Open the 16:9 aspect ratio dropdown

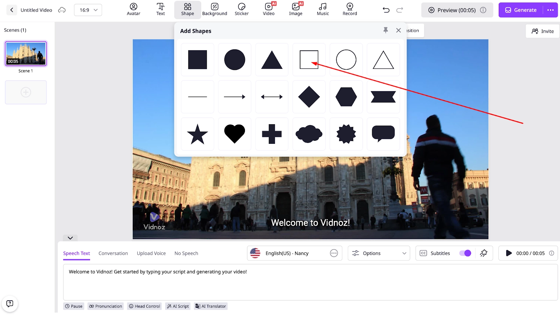click(x=87, y=10)
